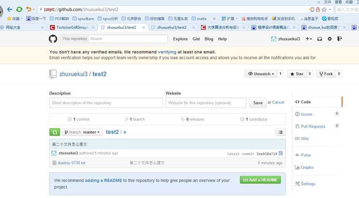Sign out using header exit icon

tap(339, 39)
